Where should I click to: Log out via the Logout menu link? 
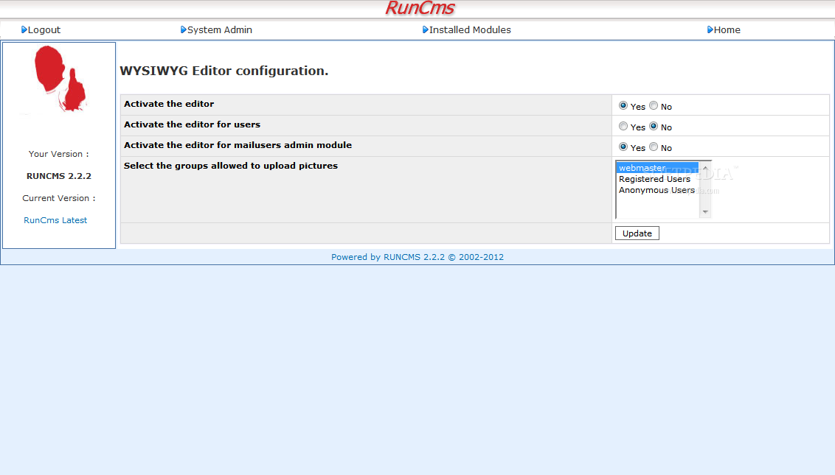click(x=44, y=29)
